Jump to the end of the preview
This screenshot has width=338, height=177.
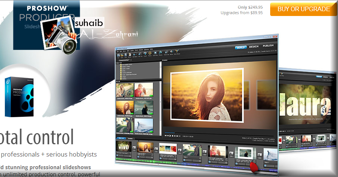point(177,136)
